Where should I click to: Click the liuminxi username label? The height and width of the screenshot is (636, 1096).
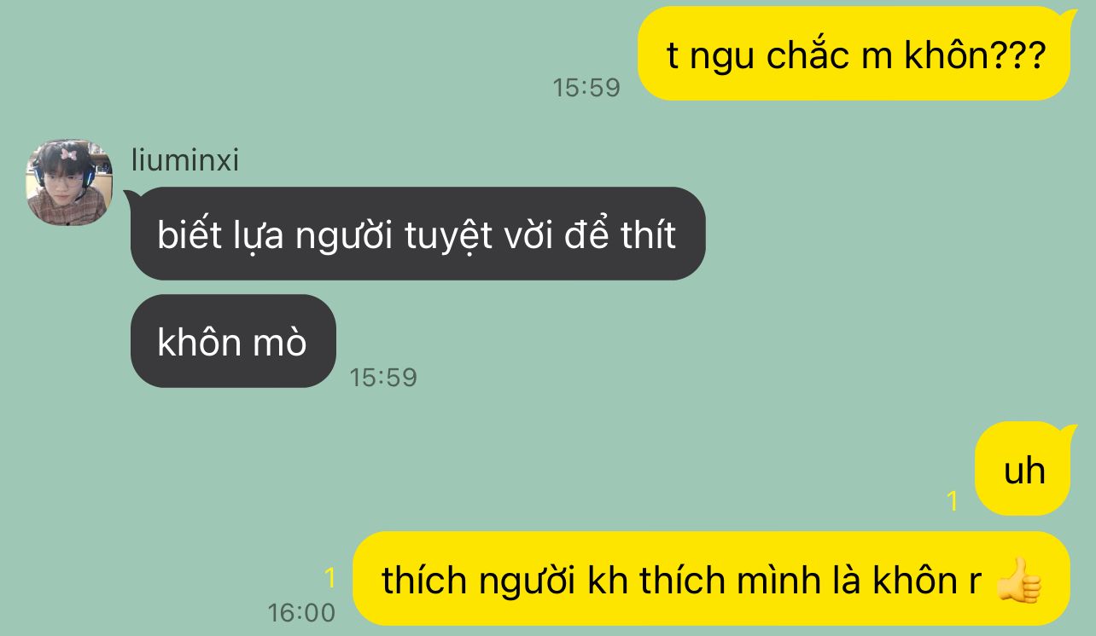point(185,159)
